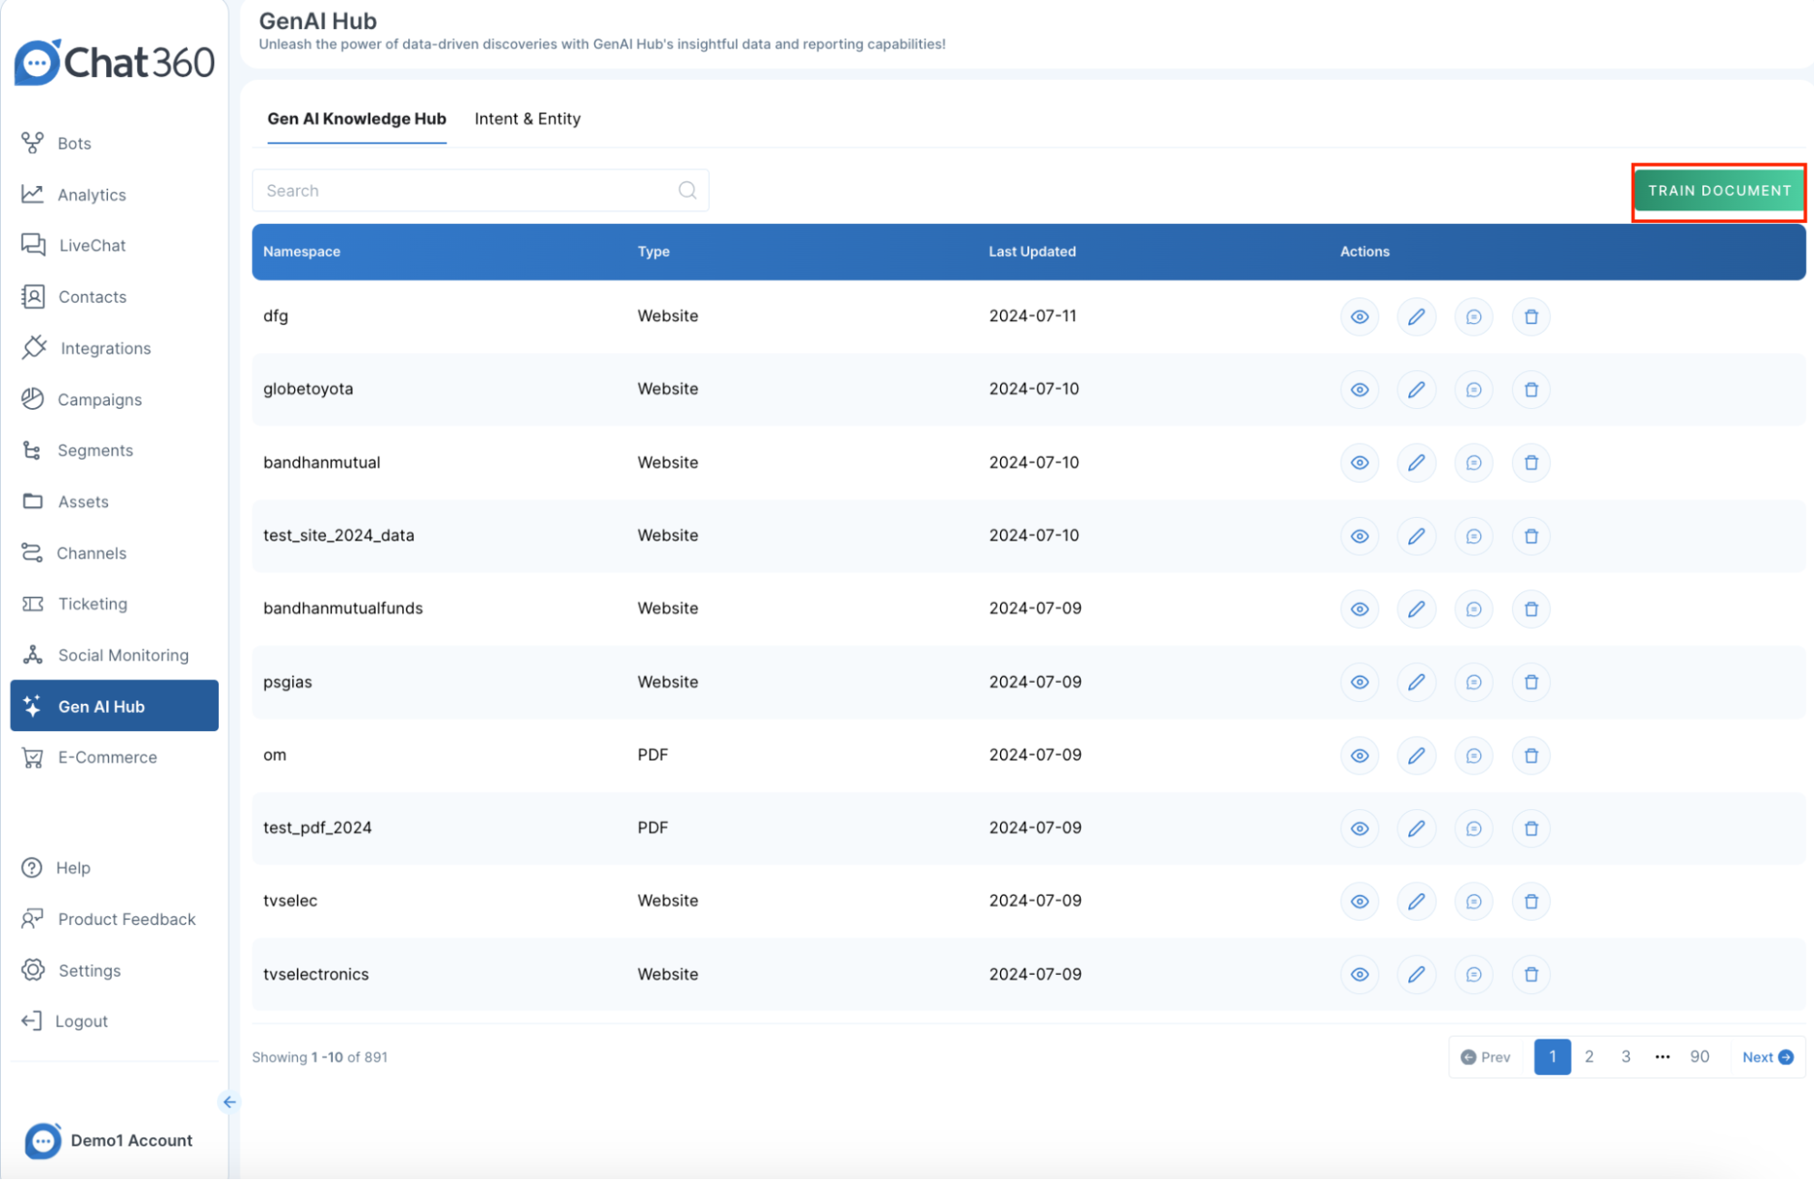Open chat test for om namespace
Screen dimensions: 1814x1180
(x=1474, y=756)
